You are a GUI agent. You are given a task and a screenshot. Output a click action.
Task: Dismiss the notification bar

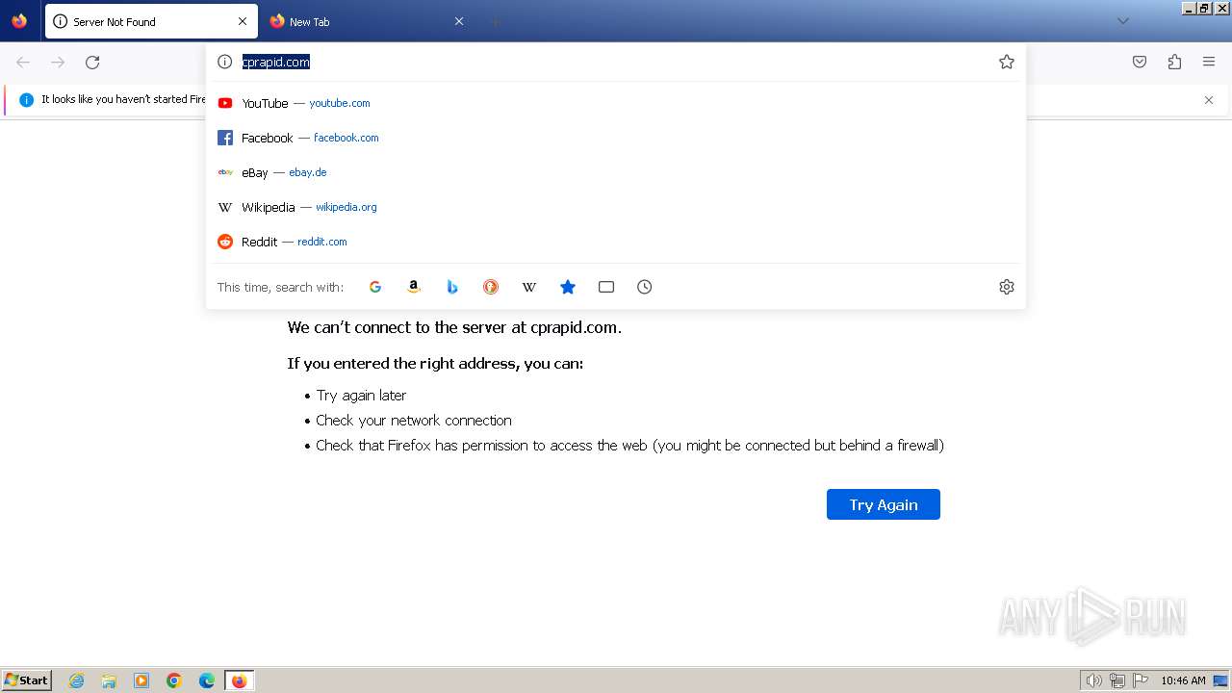tap(1209, 100)
